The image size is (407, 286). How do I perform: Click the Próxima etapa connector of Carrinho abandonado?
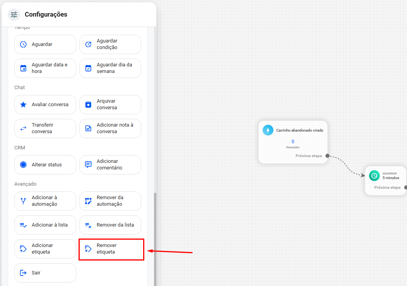tap(328, 156)
